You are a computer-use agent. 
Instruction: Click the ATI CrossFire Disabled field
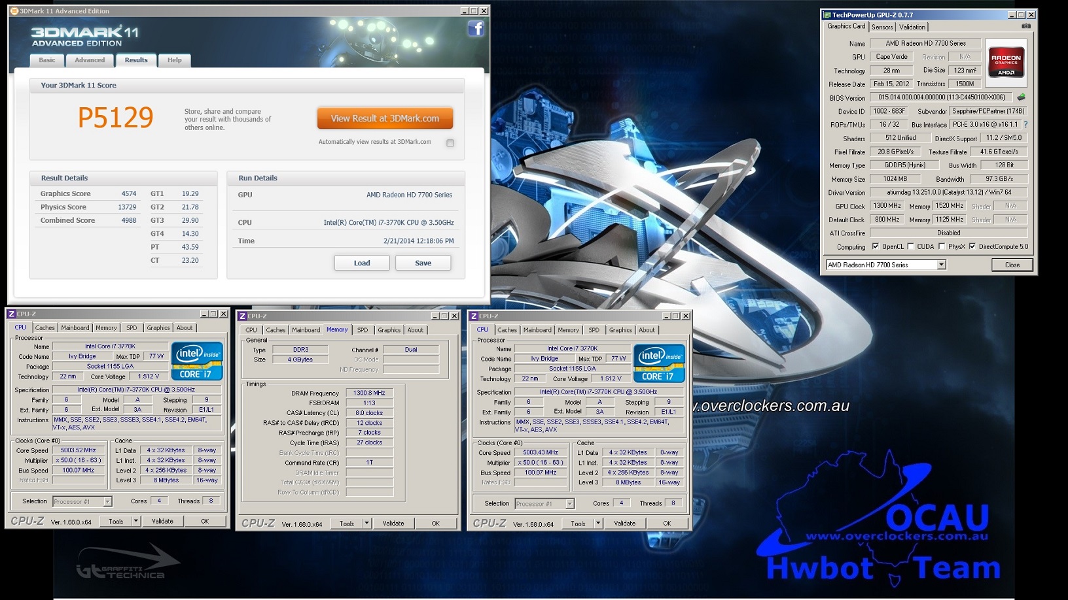(948, 233)
